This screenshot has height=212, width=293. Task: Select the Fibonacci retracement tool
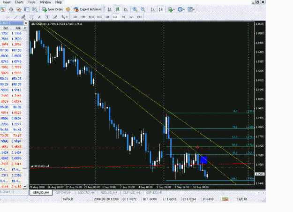(31, 17)
